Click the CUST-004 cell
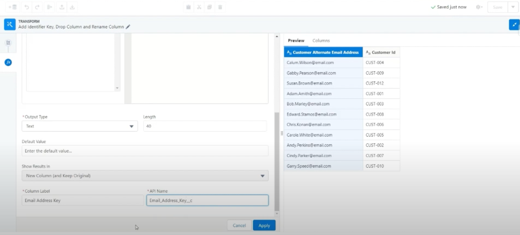 381,62
